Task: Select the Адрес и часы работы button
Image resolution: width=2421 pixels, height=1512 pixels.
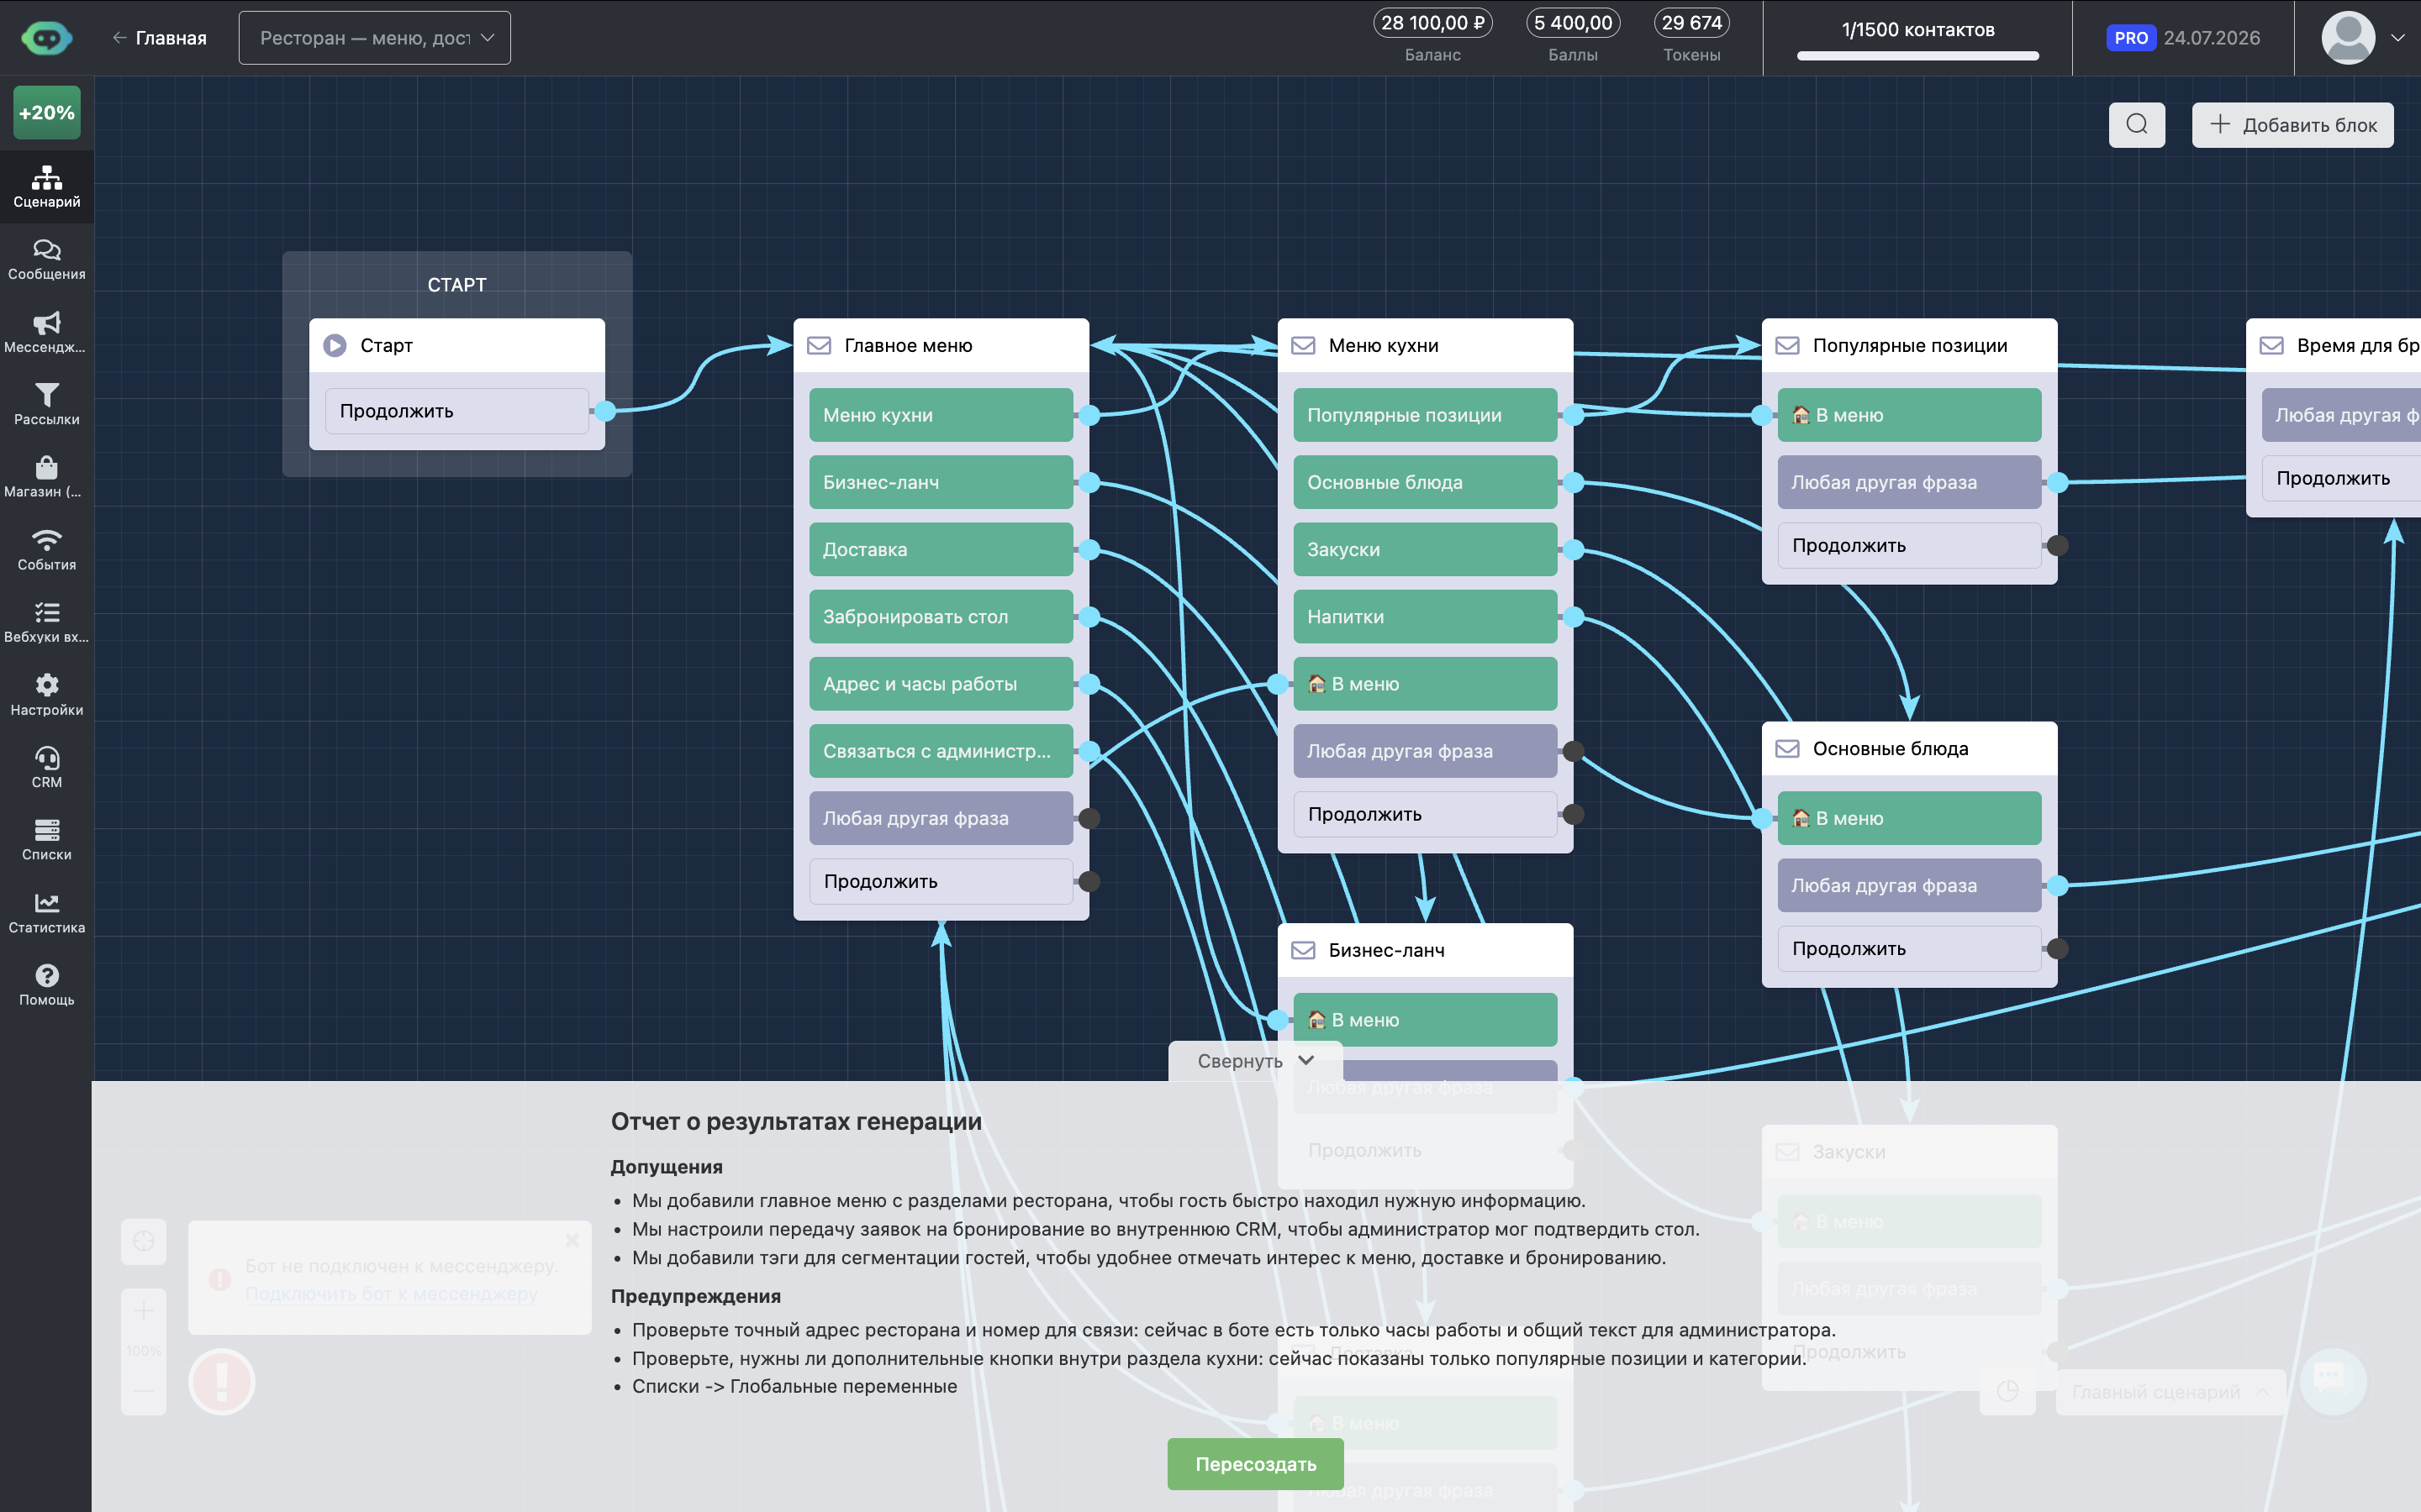Action: click(x=941, y=684)
